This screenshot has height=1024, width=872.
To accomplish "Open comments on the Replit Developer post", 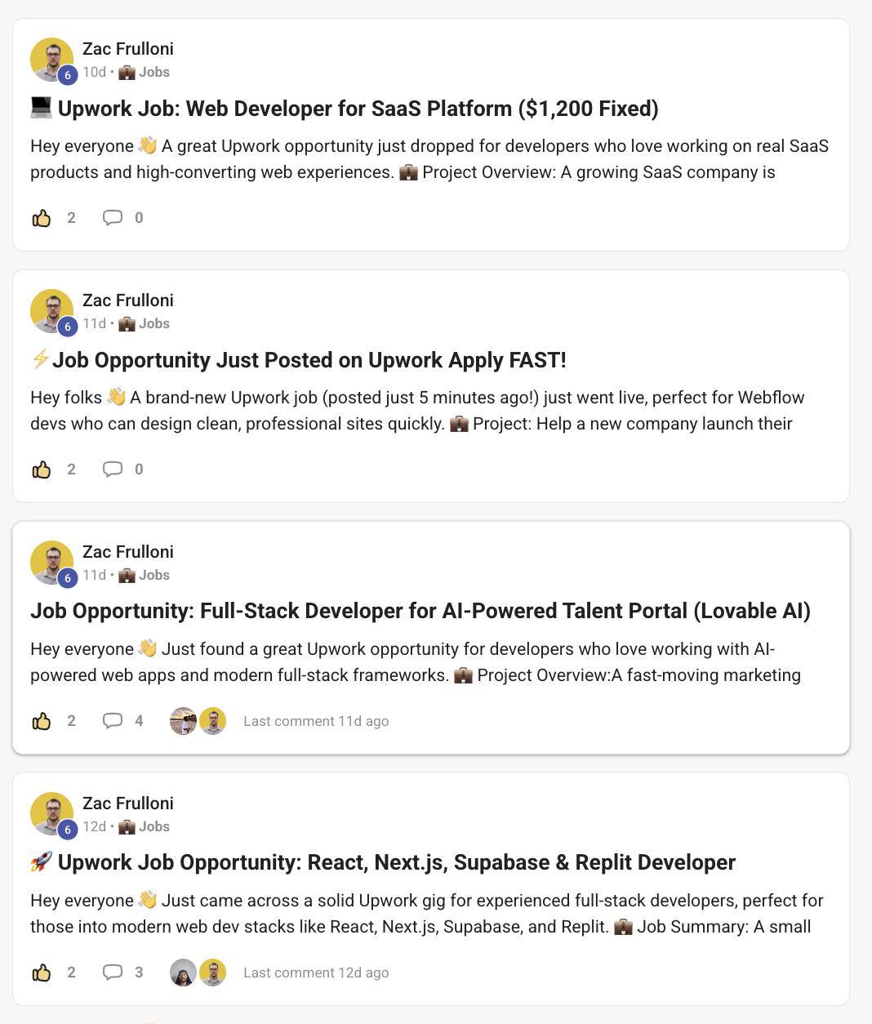I will 113,973.
